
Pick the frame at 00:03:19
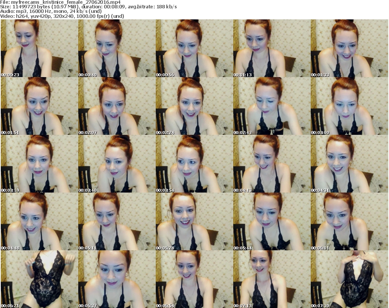pyautogui.click(x=40, y=164)
